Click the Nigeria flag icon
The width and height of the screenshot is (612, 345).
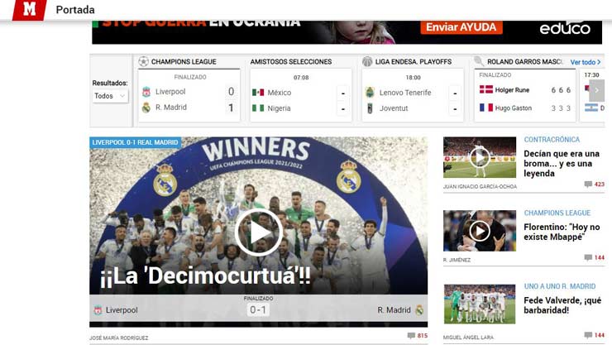(x=258, y=108)
